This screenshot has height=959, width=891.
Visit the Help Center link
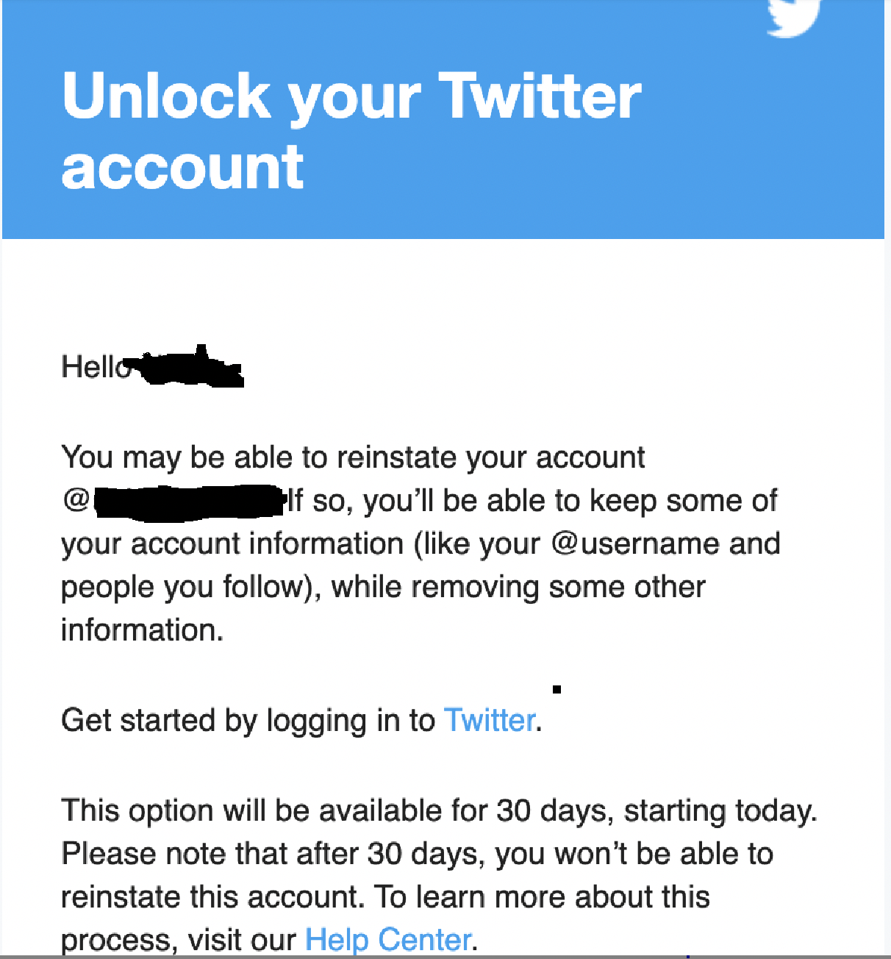(x=388, y=939)
